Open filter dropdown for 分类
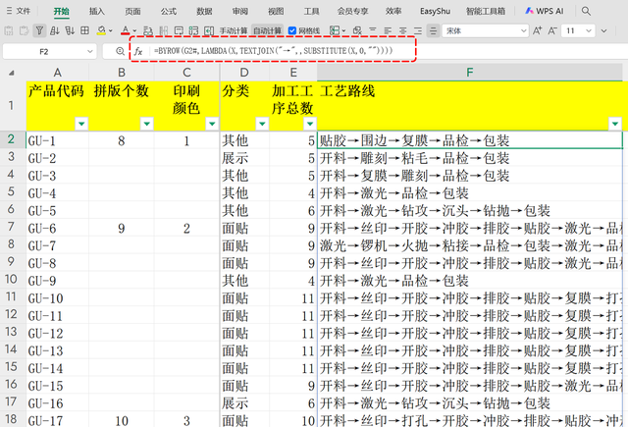Image resolution: width=628 pixels, height=427 pixels. pos(262,124)
